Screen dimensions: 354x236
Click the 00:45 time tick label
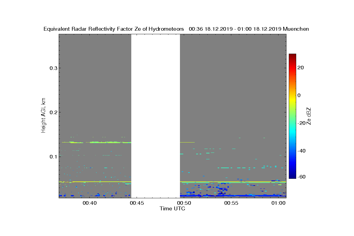click(x=137, y=203)
